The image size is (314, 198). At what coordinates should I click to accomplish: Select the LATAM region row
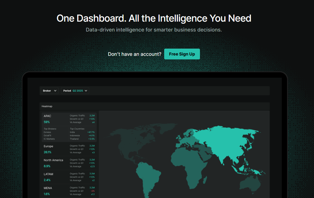pos(48,174)
